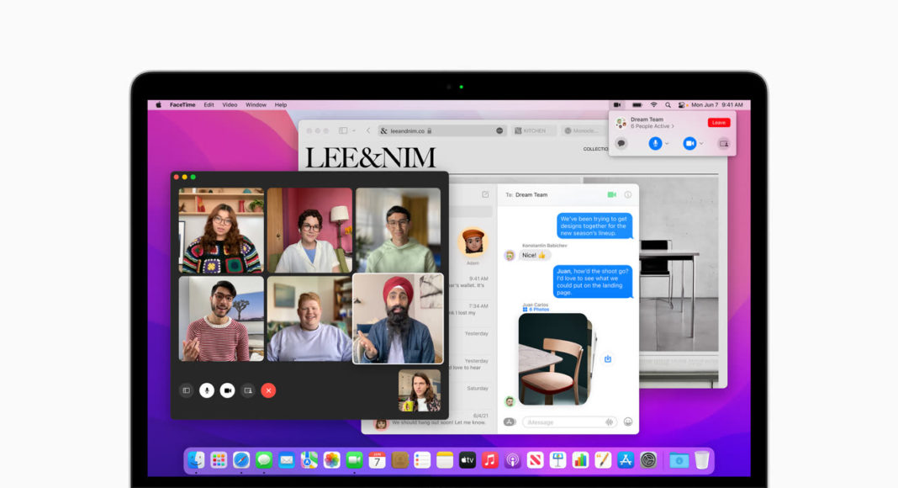Open Finder from the Dock
Screen dimensions: 898x488
point(197,460)
